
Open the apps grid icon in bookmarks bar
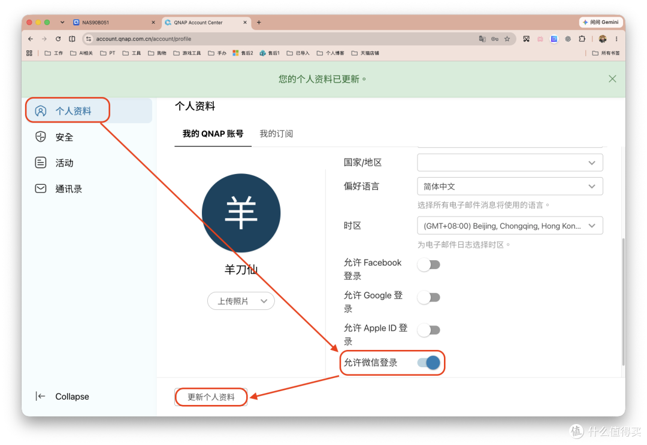29,53
